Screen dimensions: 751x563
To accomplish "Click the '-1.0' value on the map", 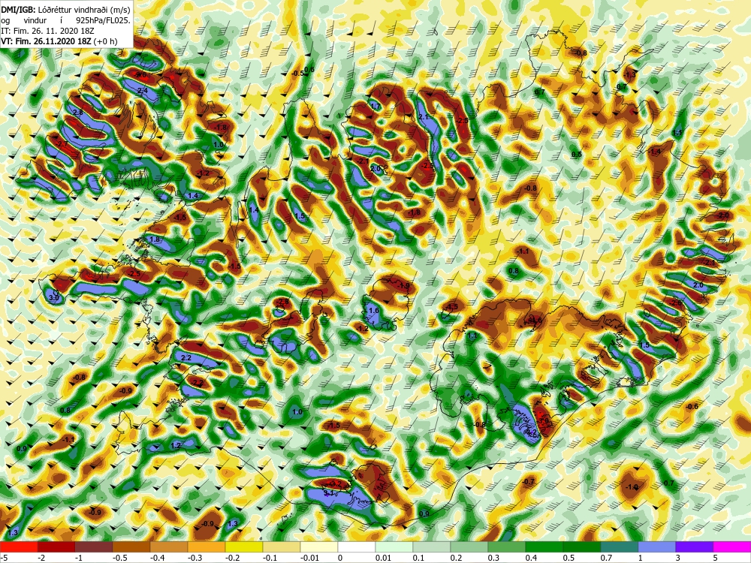I will click(632, 487).
